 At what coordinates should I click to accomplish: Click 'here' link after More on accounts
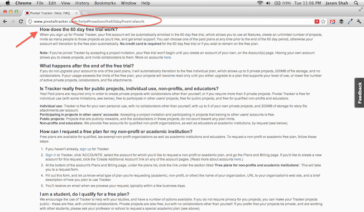click(x=167, y=57)
